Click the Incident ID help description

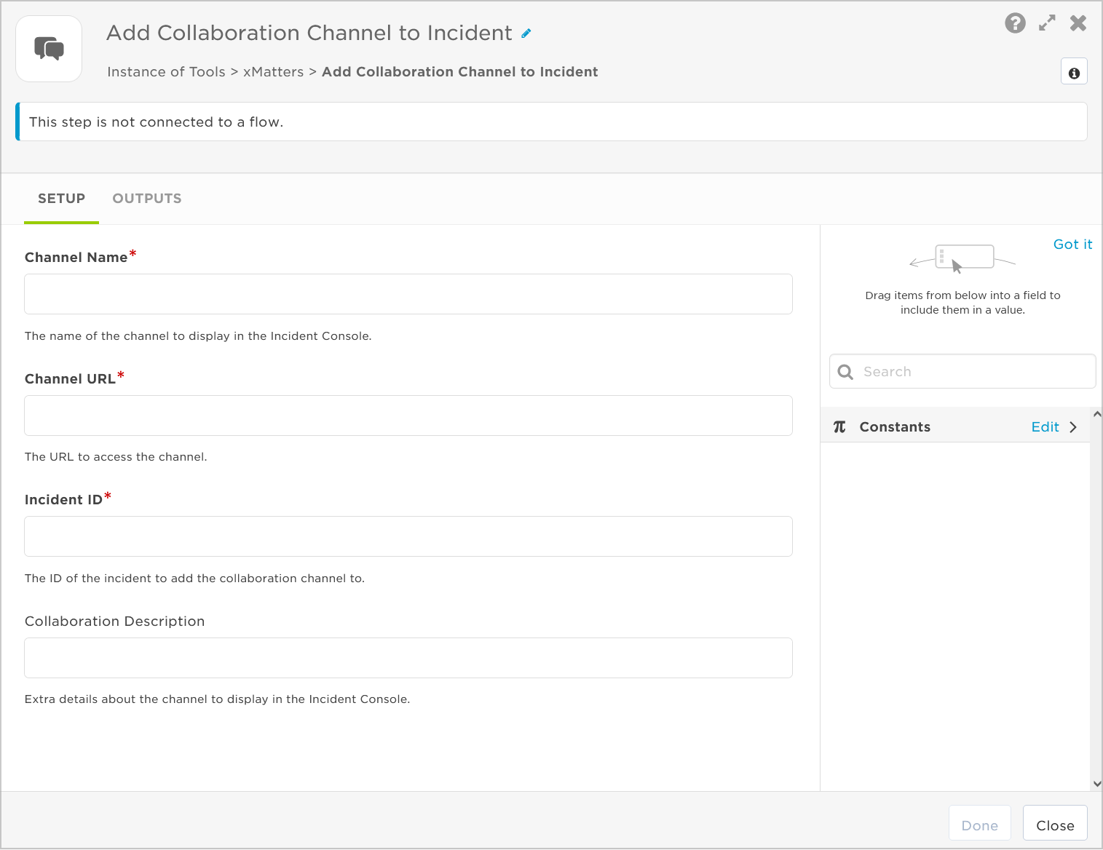pyautogui.click(x=194, y=579)
